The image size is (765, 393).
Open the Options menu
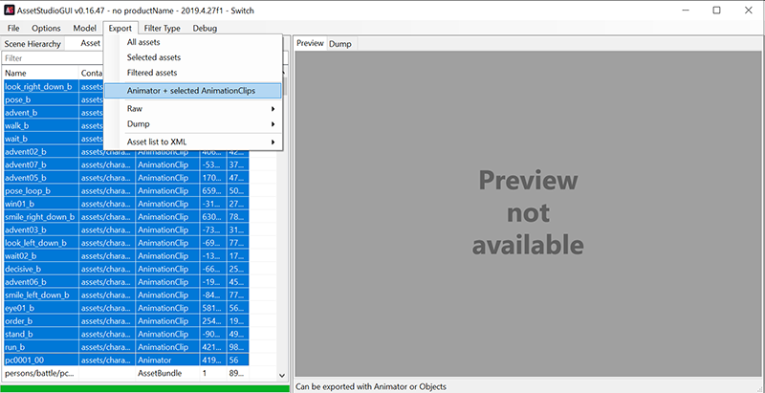coord(46,29)
